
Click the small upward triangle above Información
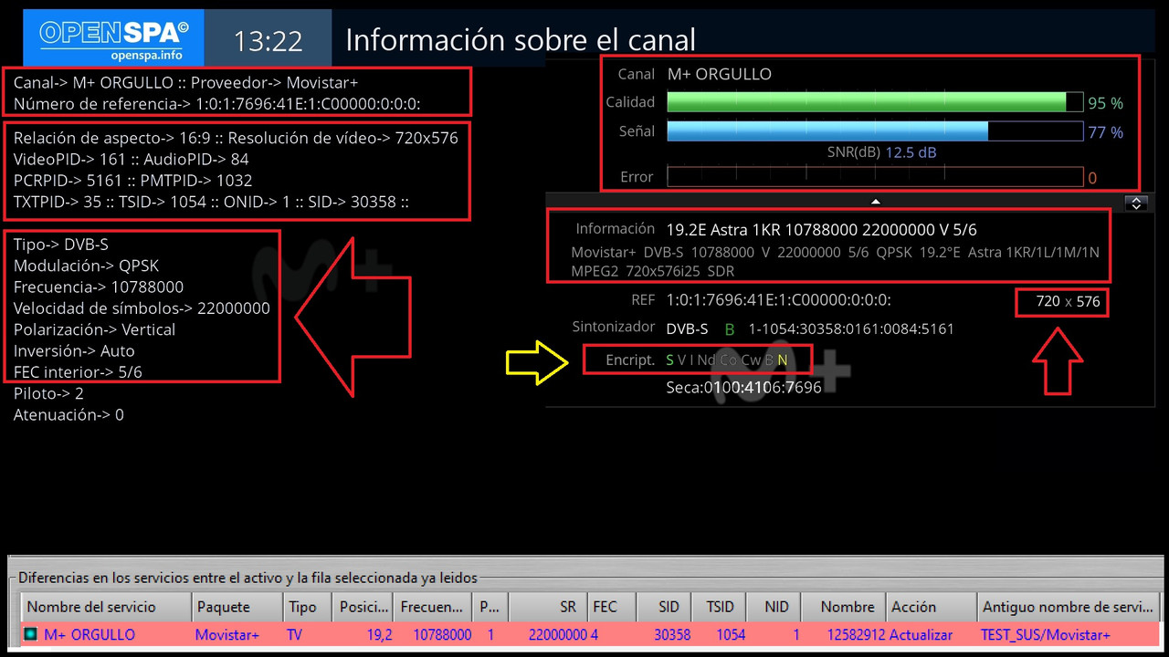[x=875, y=201]
